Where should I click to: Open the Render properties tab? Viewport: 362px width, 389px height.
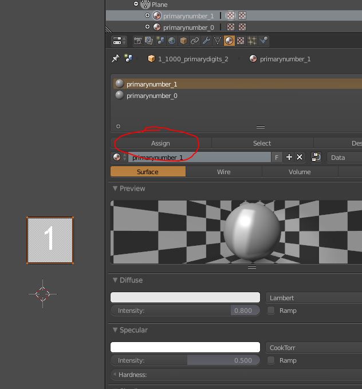click(137, 41)
